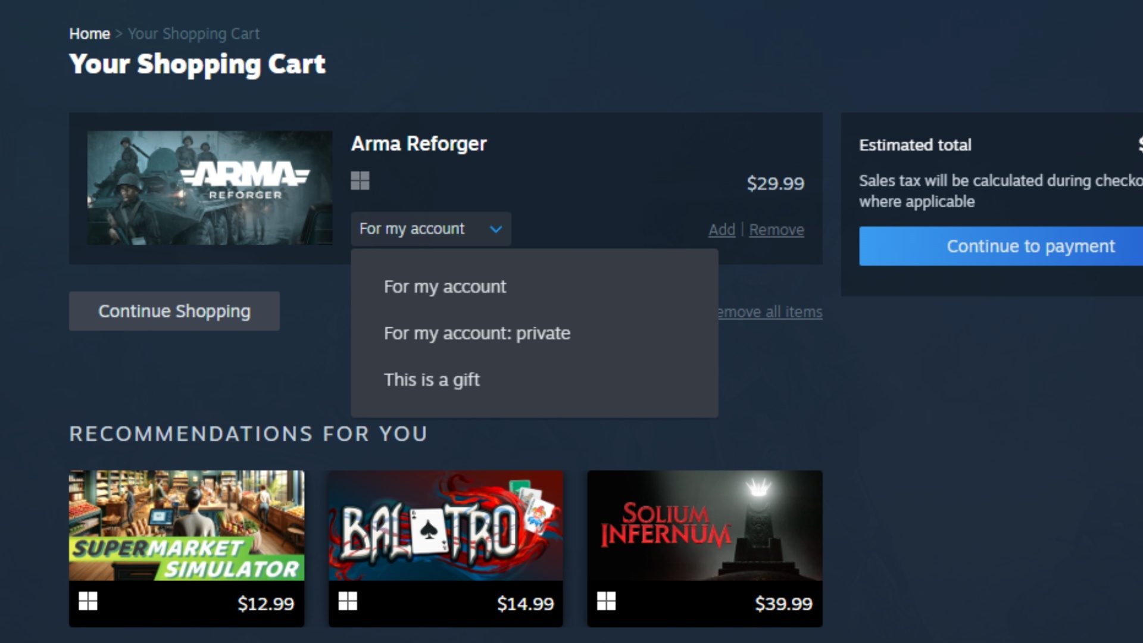The height and width of the screenshot is (643, 1143).
Task: Click 'Continue to payment' button
Action: click(1030, 246)
